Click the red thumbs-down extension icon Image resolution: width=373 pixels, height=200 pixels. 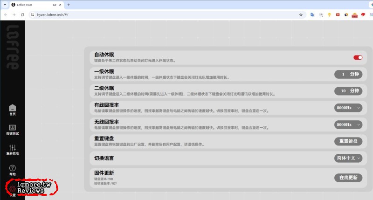(363, 15)
